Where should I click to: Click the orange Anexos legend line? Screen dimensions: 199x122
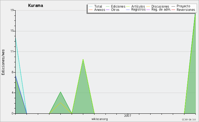click(91, 10)
